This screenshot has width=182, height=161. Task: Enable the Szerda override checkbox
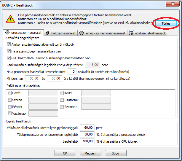coord(9,100)
